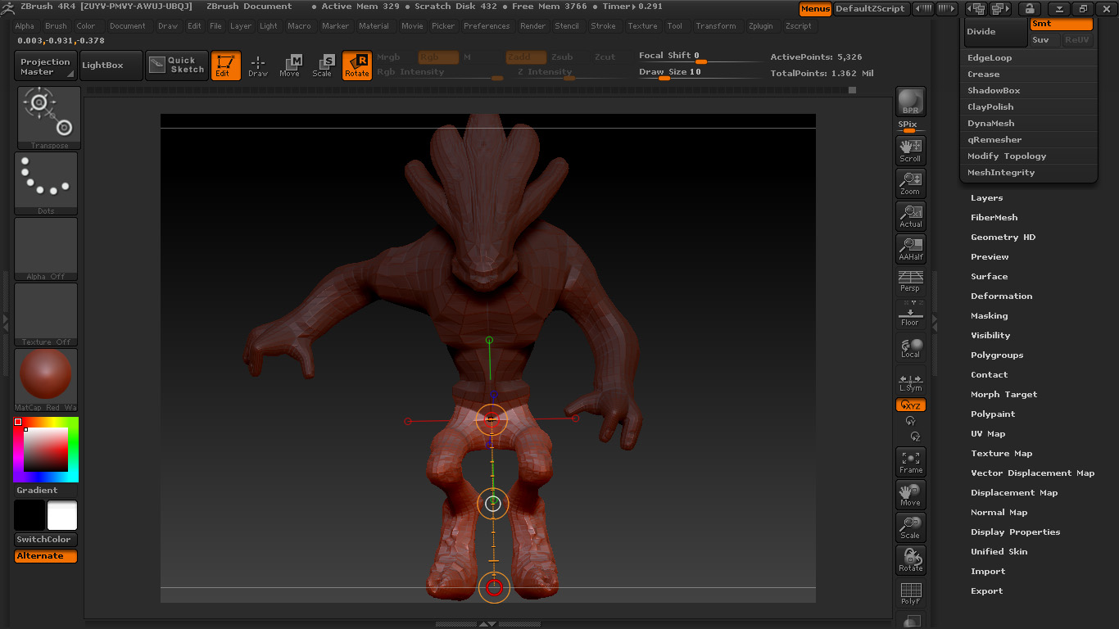Enable Z-axis rotation mode
1119x629 pixels.
pos(915,437)
